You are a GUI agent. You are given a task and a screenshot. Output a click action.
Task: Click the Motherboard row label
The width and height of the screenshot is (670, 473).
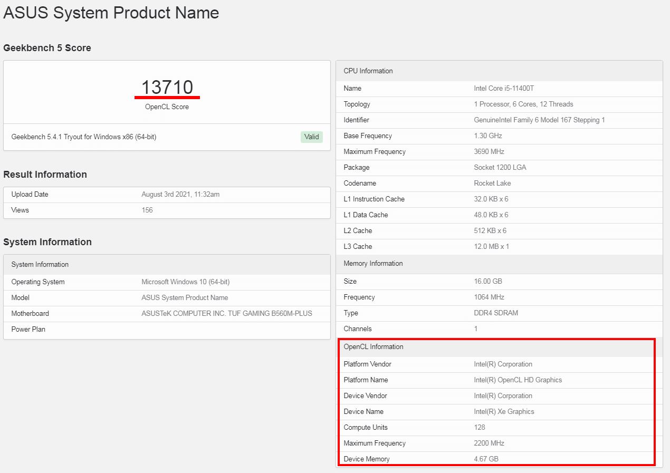click(30, 313)
